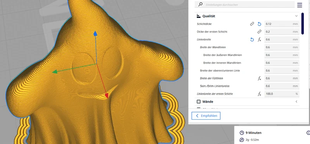Reset Schichtdicke with the revert arrow
The image size is (310, 144).
coord(259,24)
